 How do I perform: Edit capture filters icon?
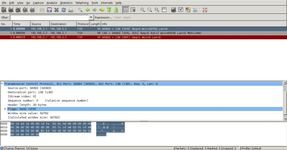click(x=173, y=10)
